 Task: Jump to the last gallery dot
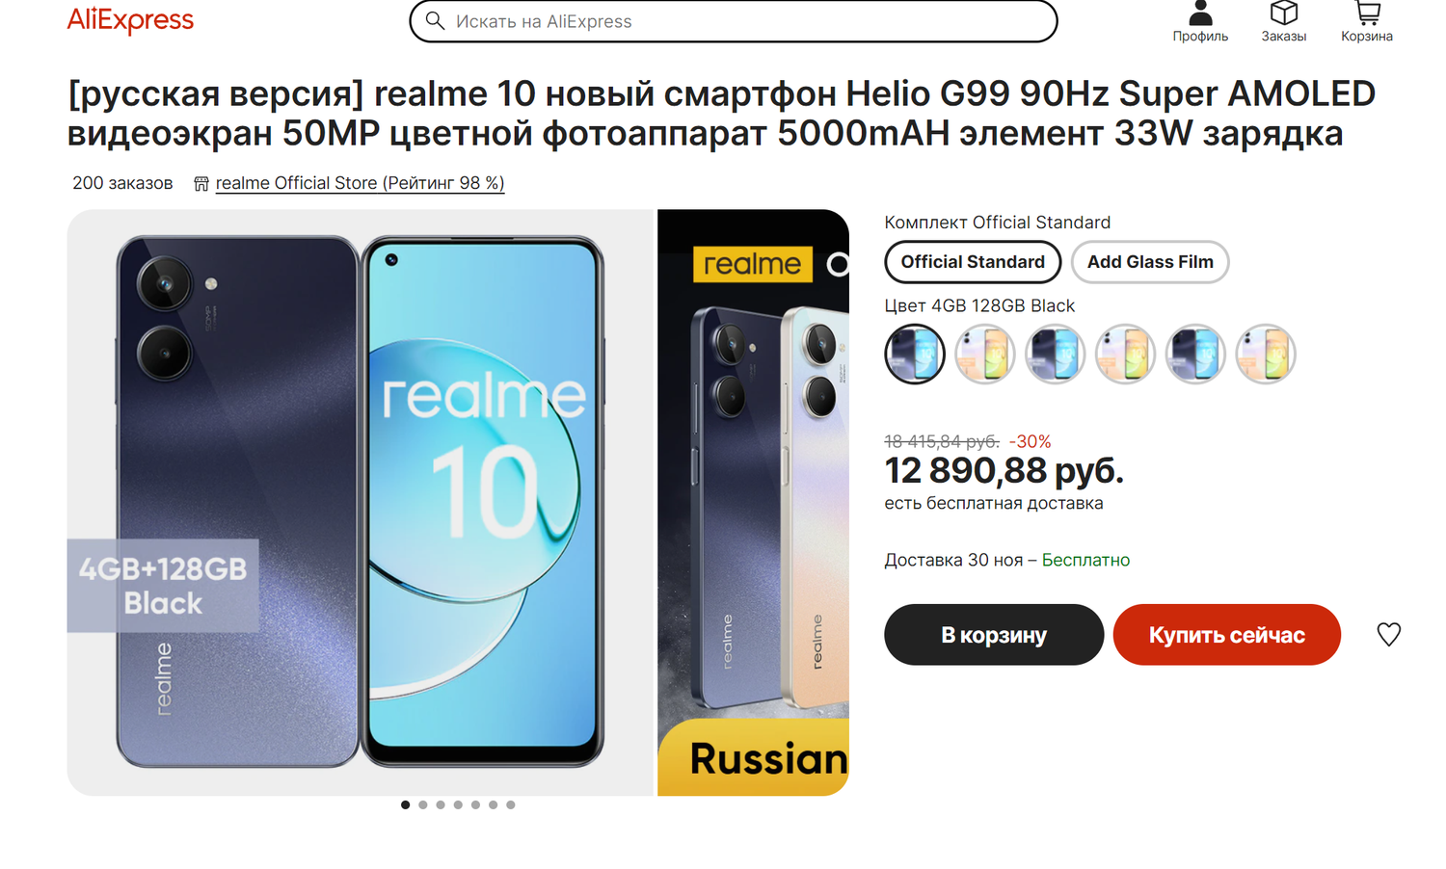click(511, 804)
